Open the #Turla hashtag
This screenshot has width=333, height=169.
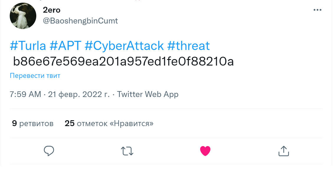[28, 46]
